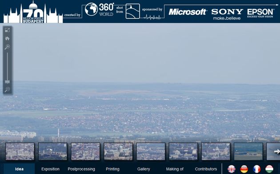Open the seventh thumbnail in strip
The height and width of the screenshot is (174, 280).
[x=216, y=151]
